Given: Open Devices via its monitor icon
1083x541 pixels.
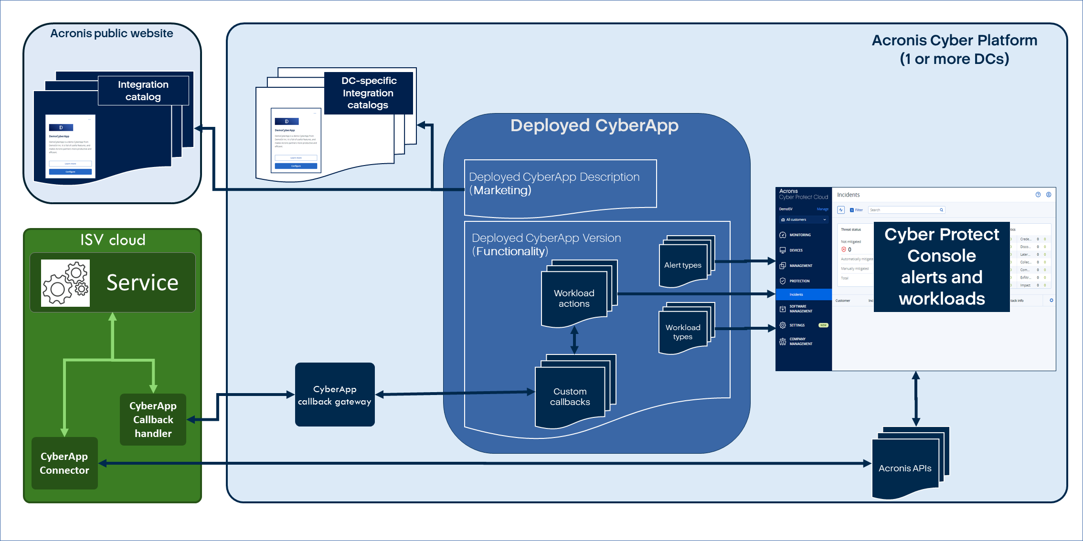Looking at the screenshot, I should 783,250.
